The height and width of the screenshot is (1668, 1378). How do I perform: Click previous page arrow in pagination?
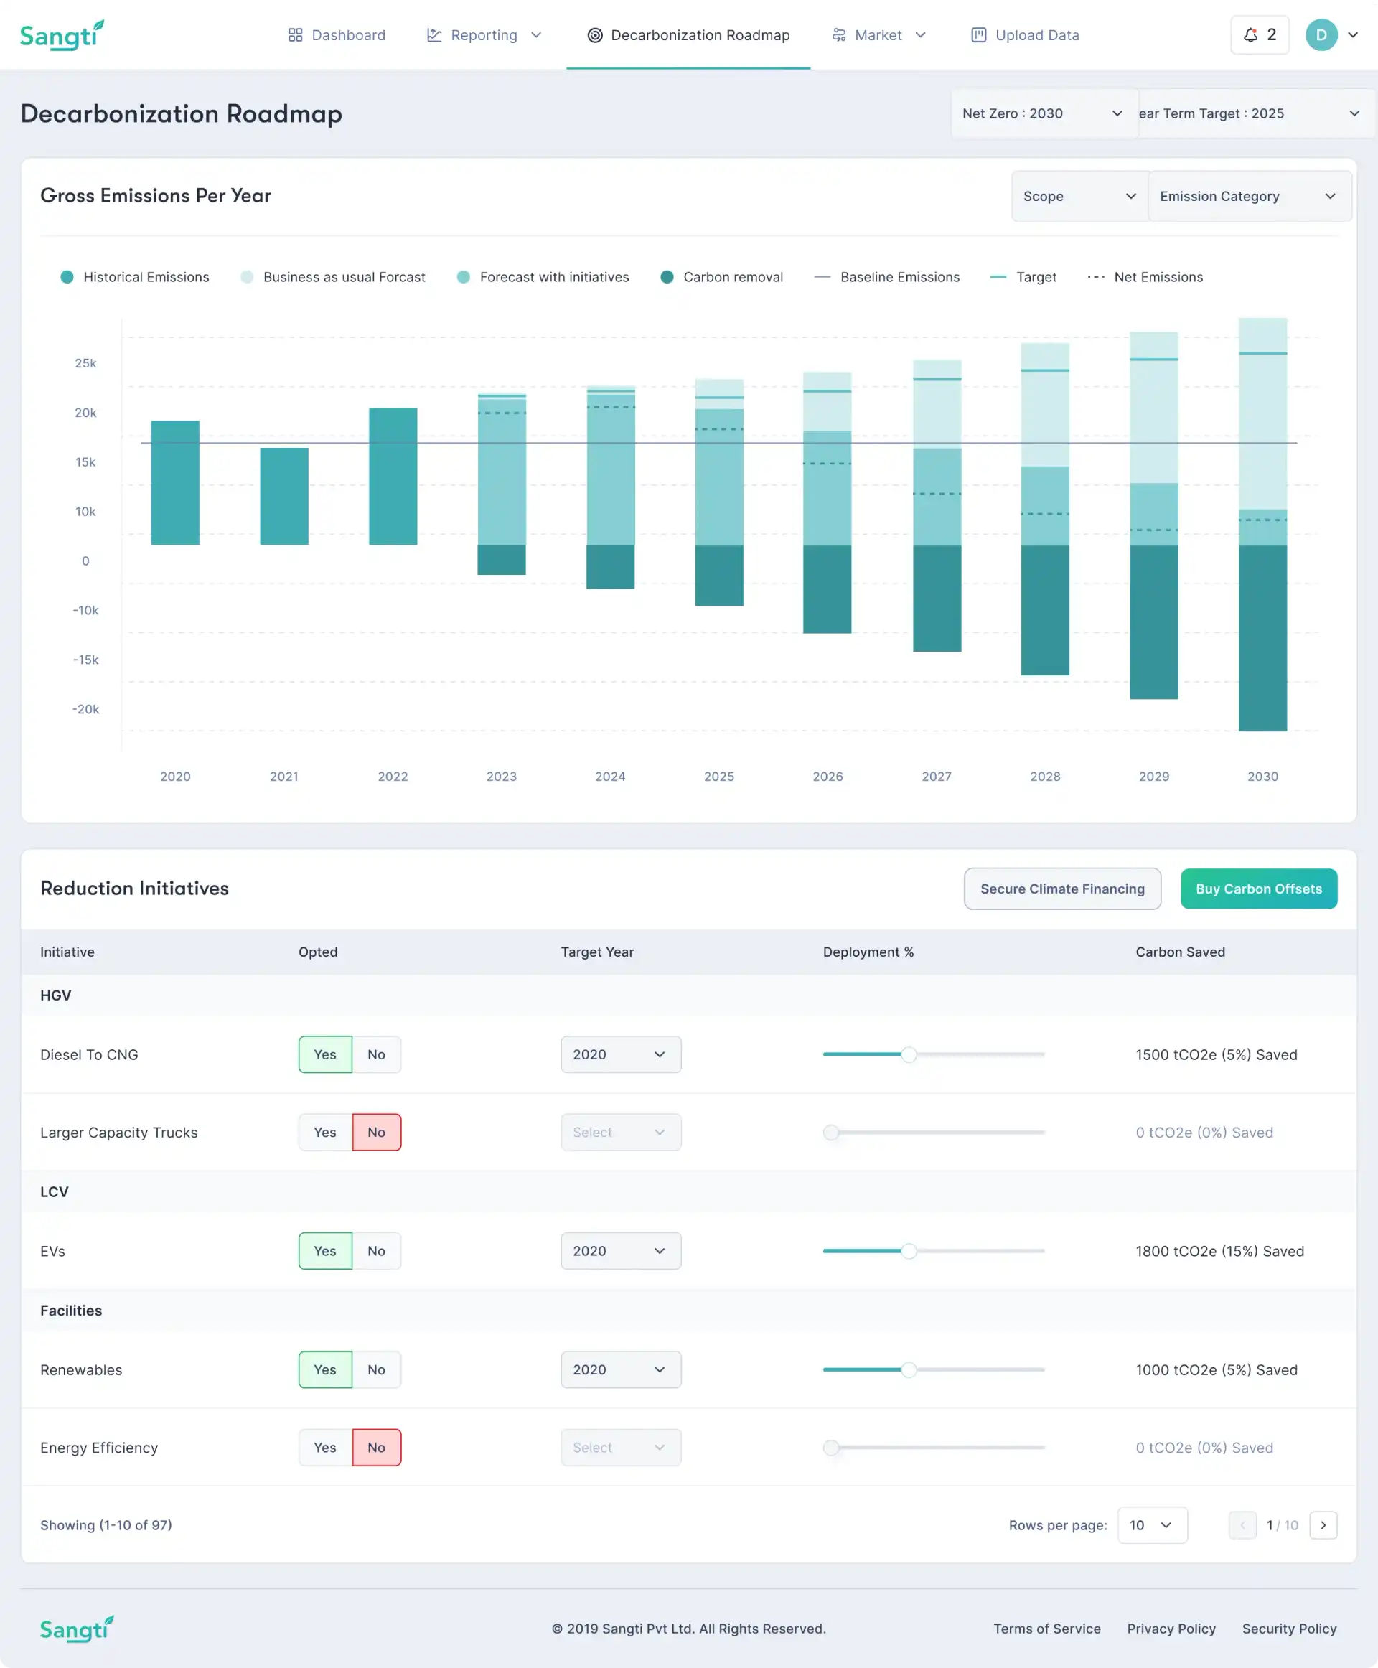1242,1525
